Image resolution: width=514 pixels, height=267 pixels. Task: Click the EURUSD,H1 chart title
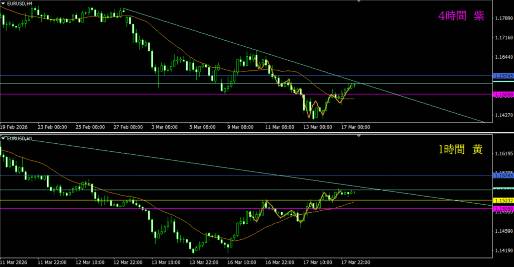pyautogui.click(x=20, y=138)
